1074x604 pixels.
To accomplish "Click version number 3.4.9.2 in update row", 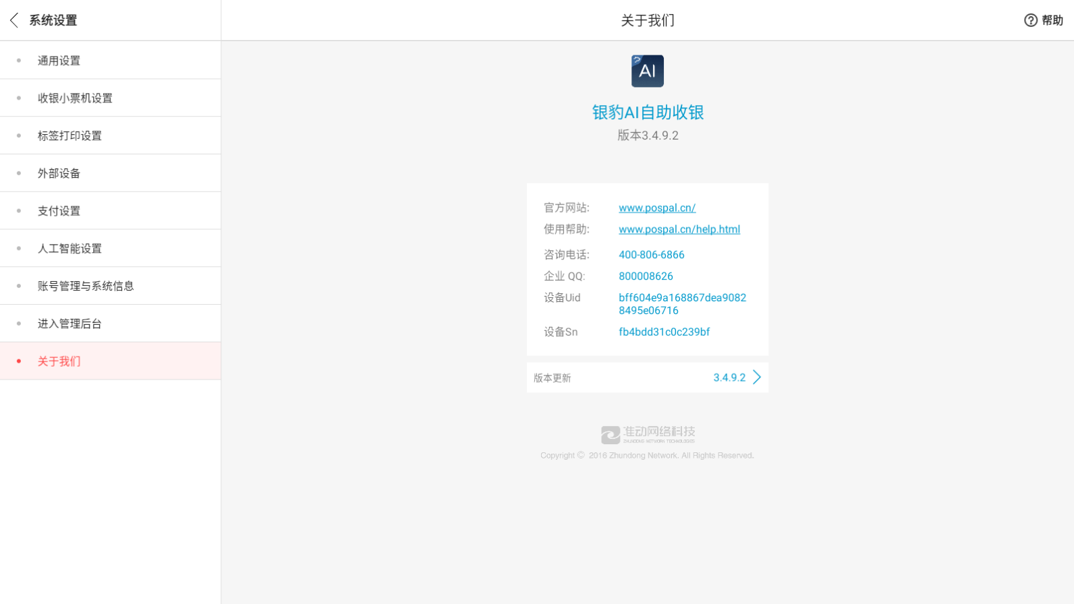I will tap(729, 377).
